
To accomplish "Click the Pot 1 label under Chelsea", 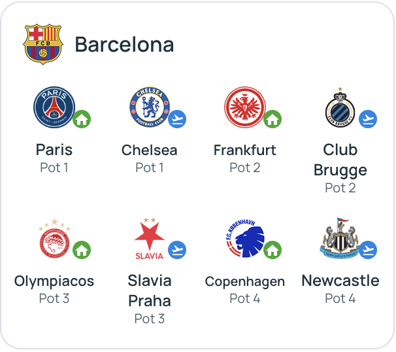I will [150, 167].
